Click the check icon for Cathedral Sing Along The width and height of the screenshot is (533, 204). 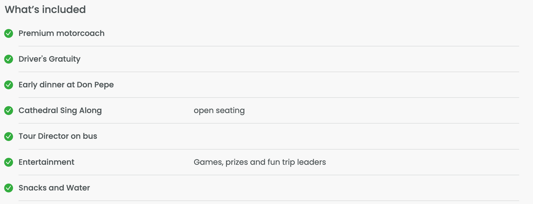9,111
